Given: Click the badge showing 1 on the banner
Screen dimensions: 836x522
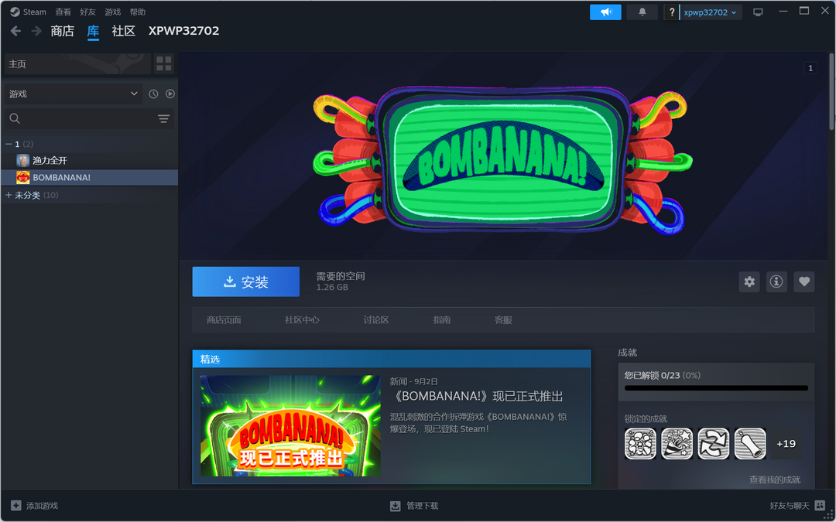Looking at the screenshot, I should pyautogui.click(x=810, y=68).
